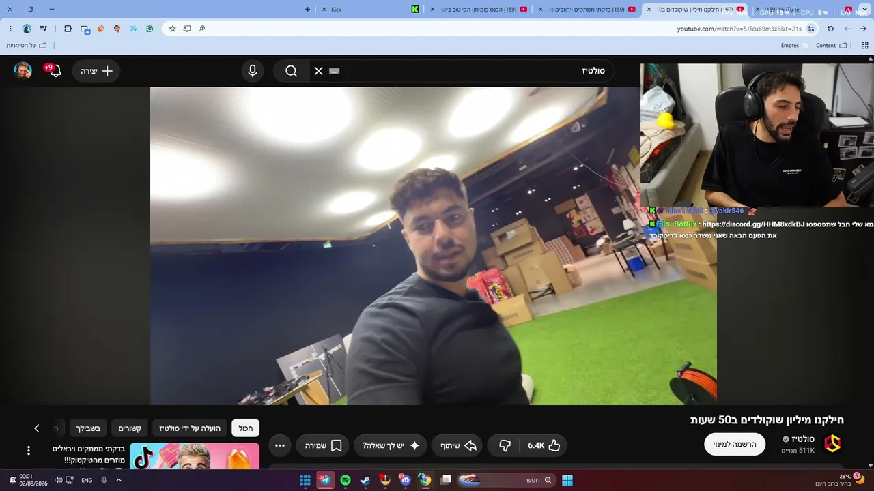Like the video with 6.4K likes
Screen dimensions: 874x491
pyautogui.click(x=544, y=445)
